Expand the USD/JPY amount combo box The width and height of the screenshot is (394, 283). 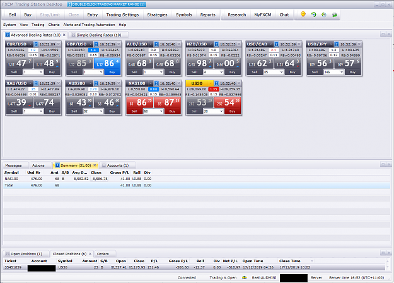342,72
